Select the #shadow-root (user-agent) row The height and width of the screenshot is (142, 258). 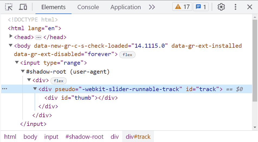tap(68, 72)
